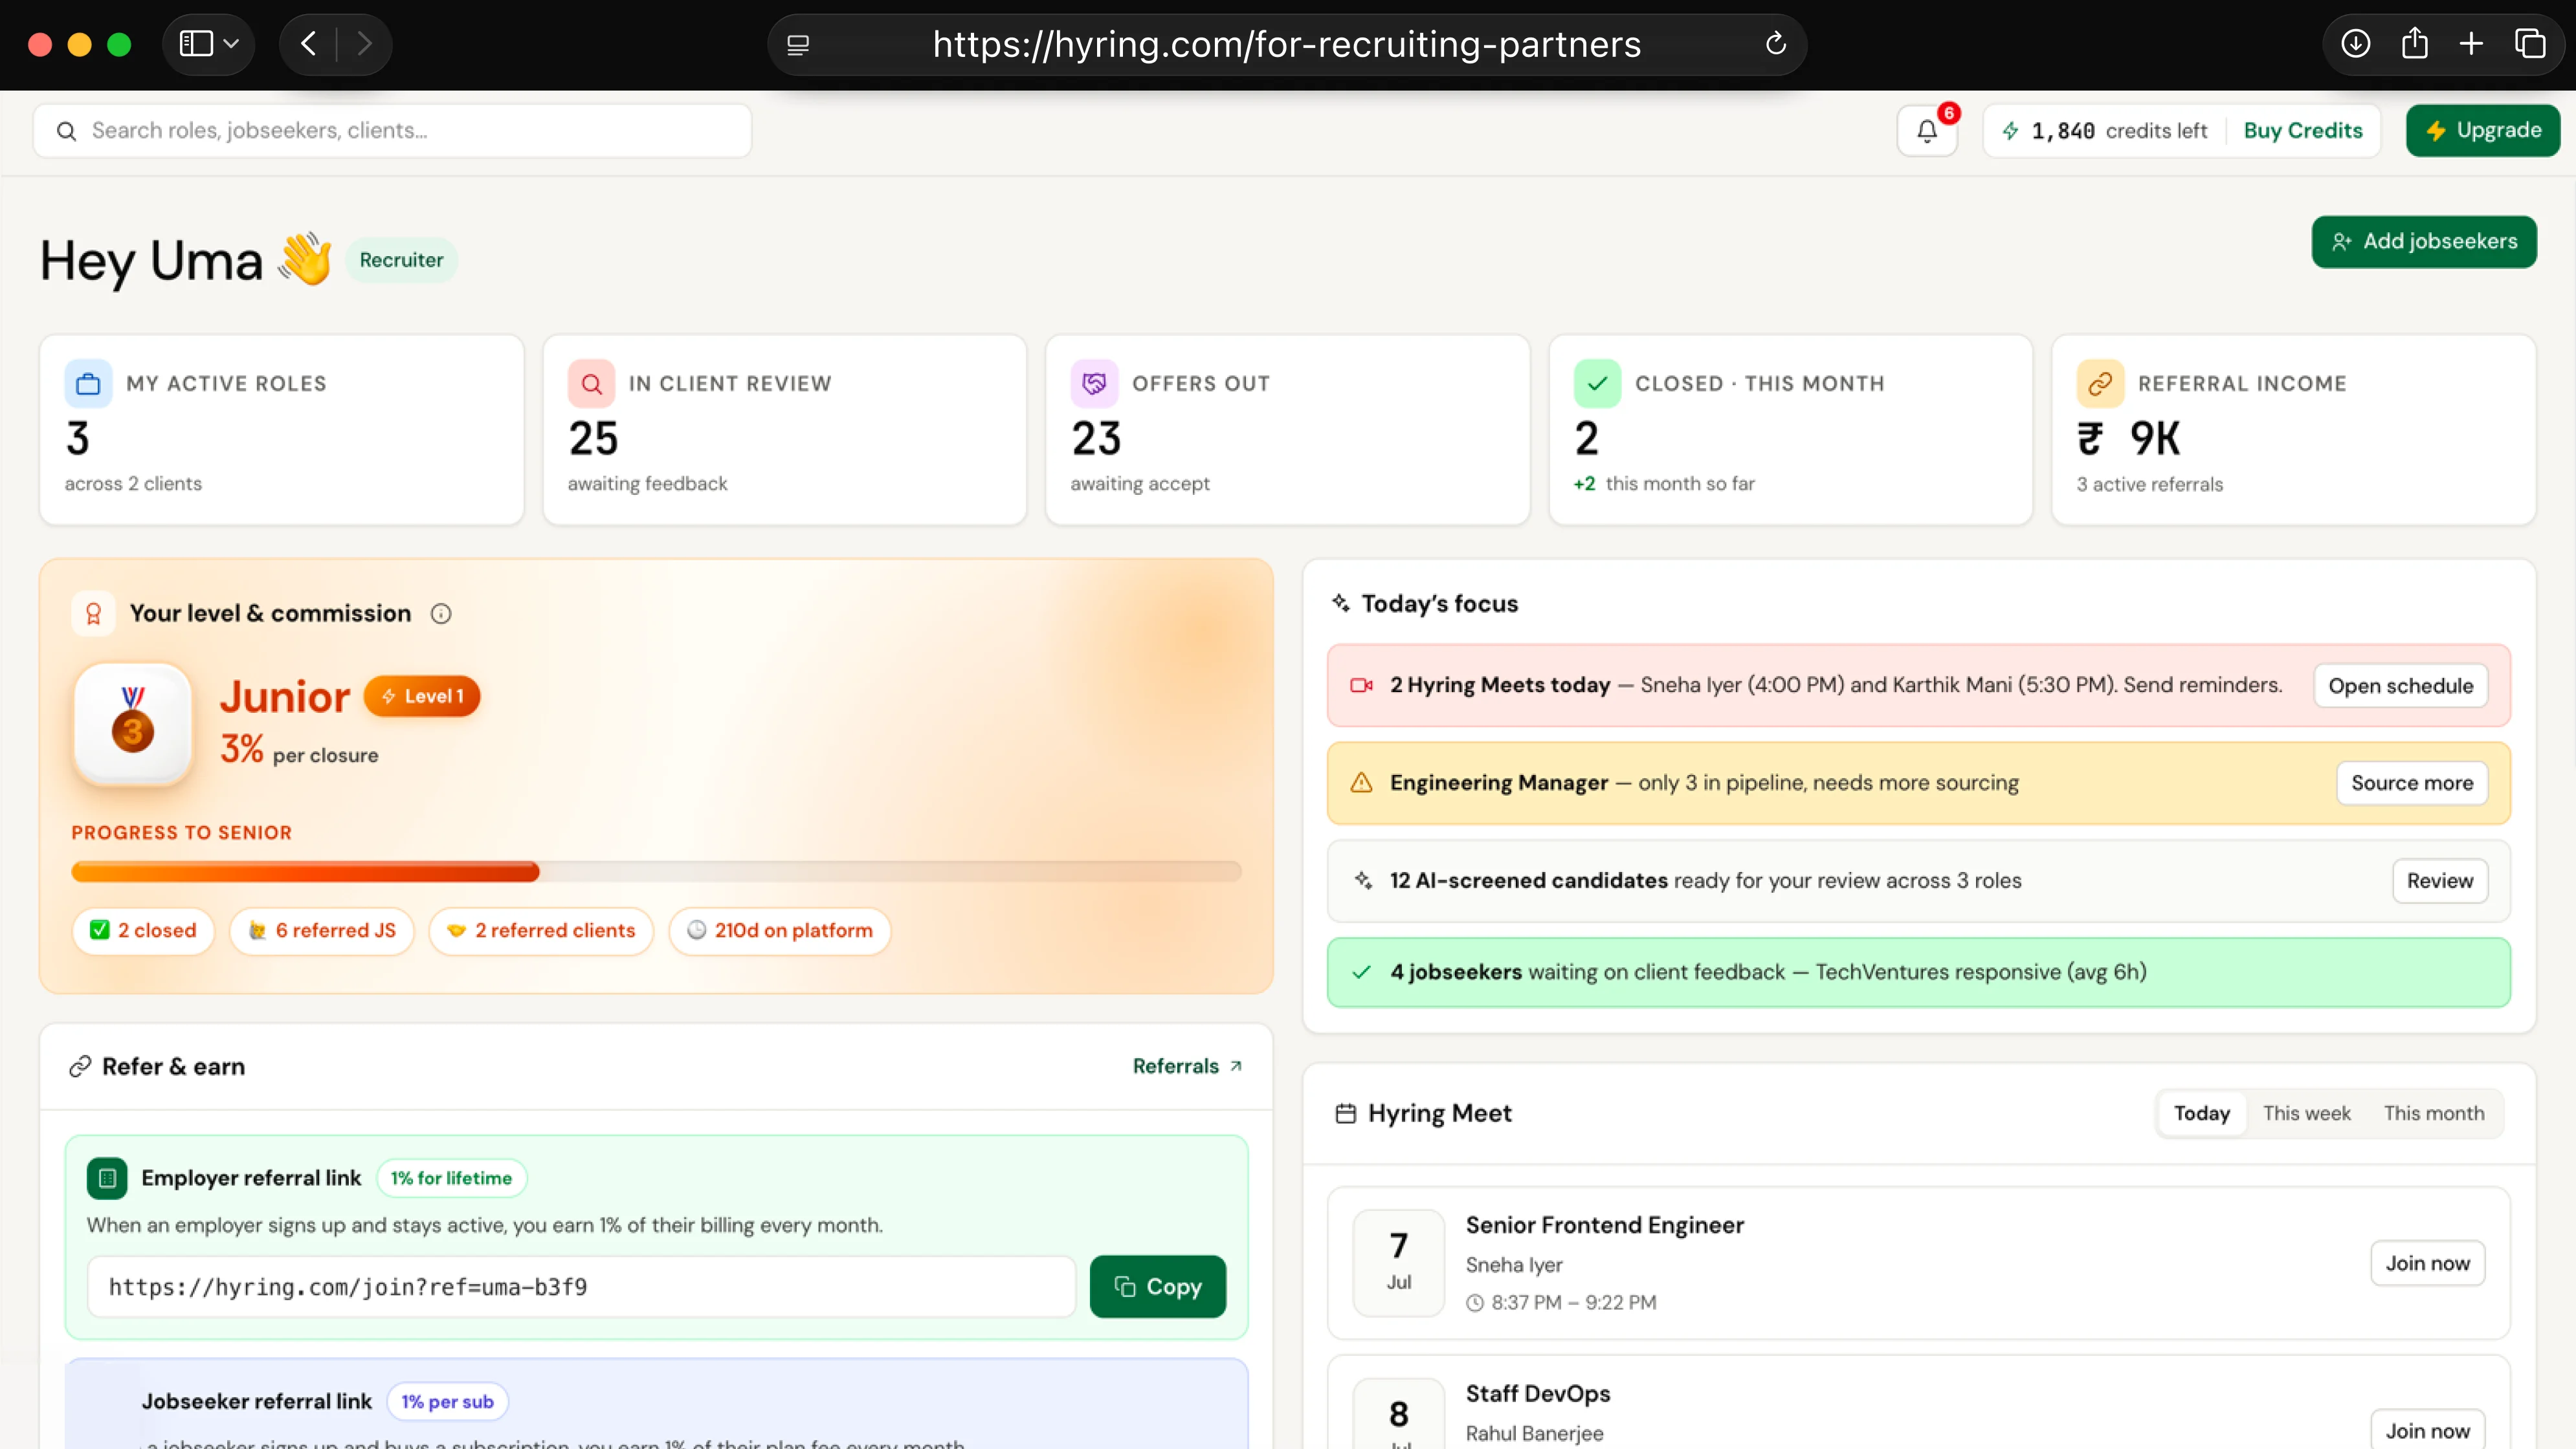Click the Referral Income link icon
The width and height of the screenshot is (2576, 1449).
[x=2100, y=384]
